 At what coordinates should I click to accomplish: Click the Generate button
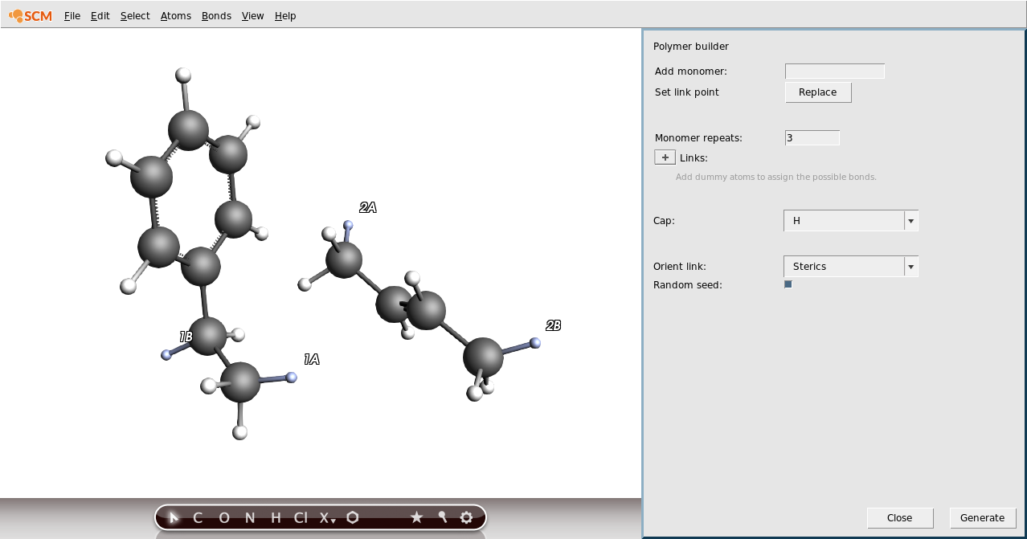[x=982, y=517]
